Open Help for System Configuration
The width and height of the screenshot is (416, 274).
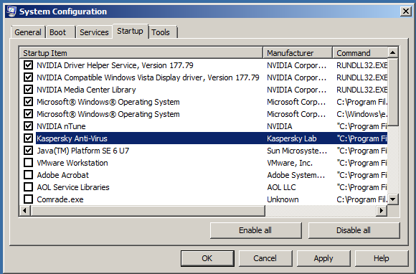[x=382, y=258]
